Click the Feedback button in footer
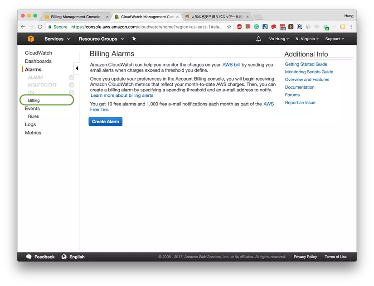 pyautogui.click(x=40, y=257)
